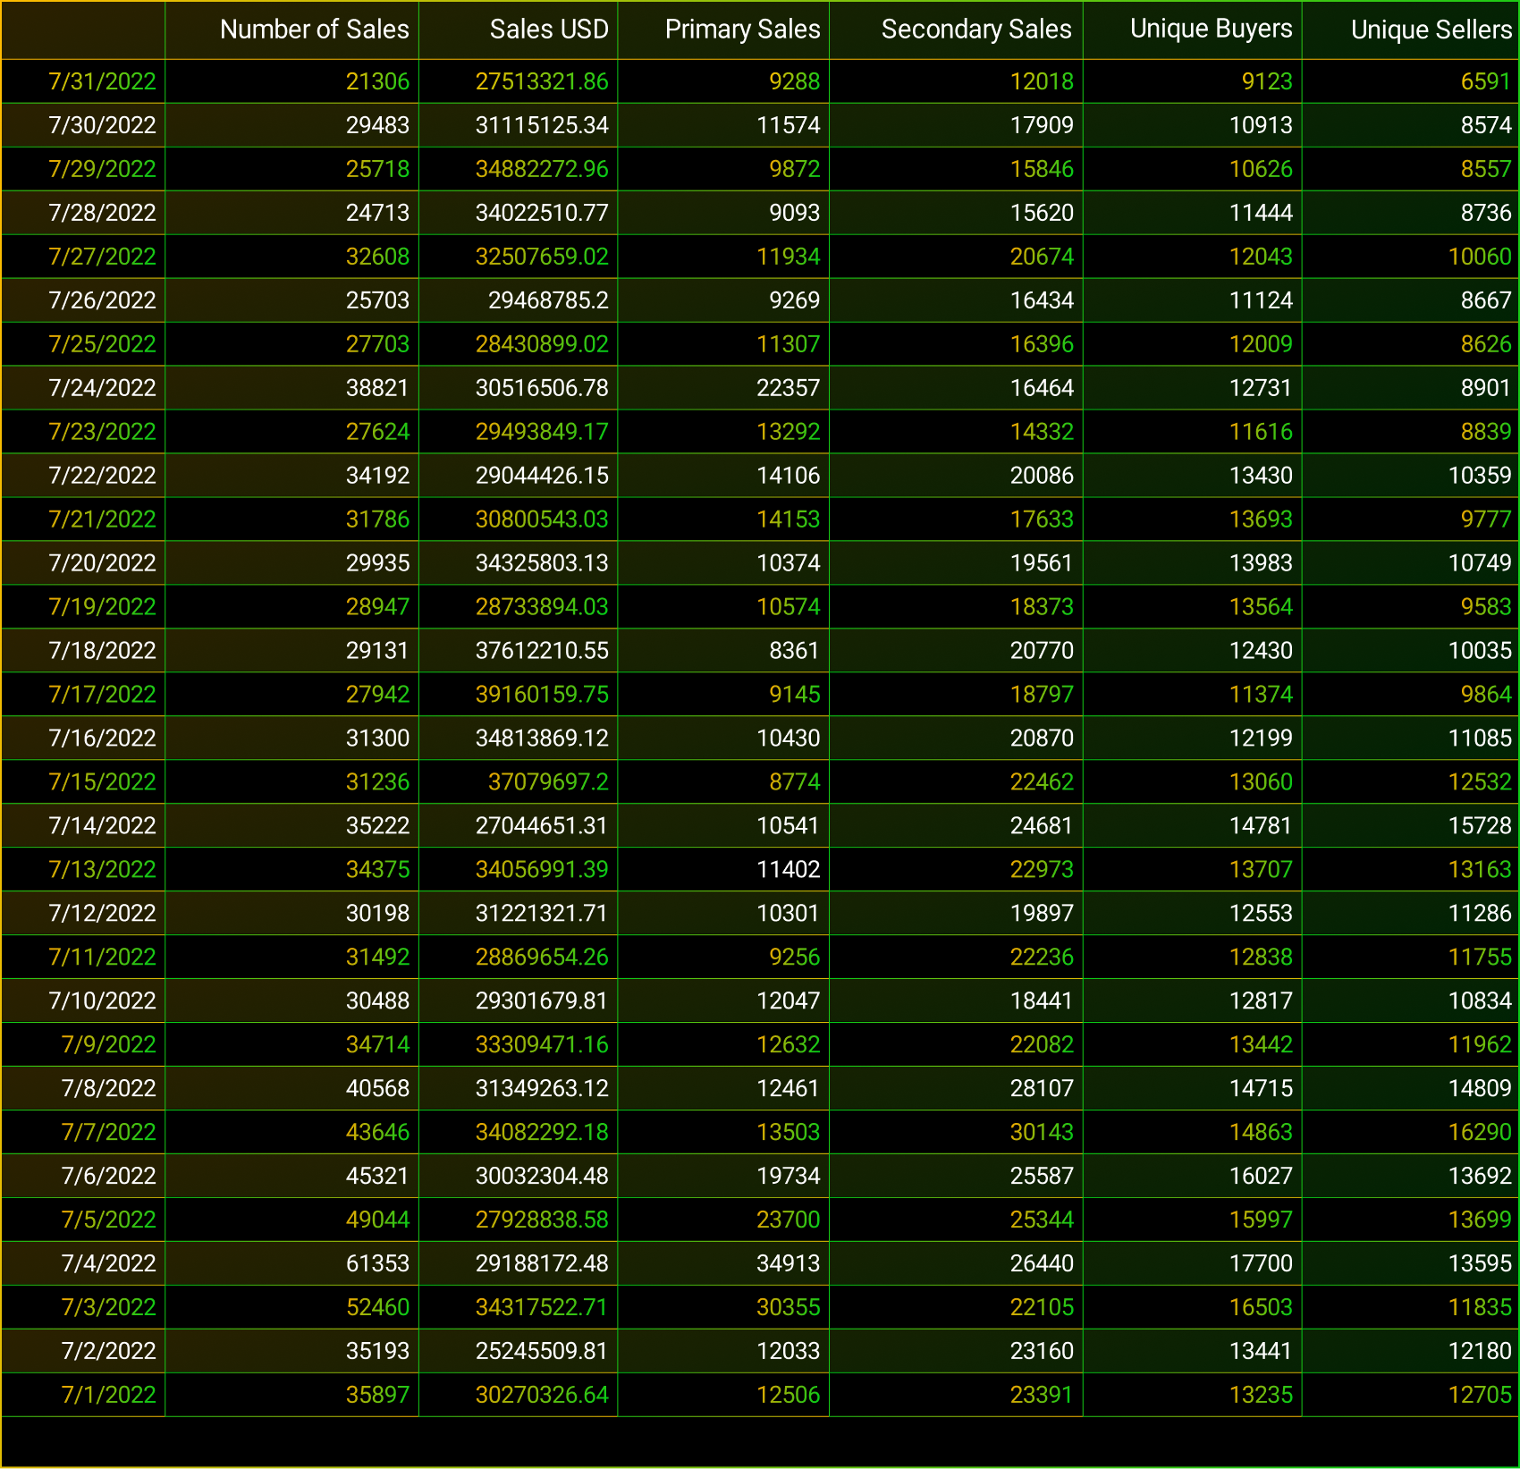Click Primary Sales value 30355
The height and width of the screenshot is (1469, 1520).
724,1308
